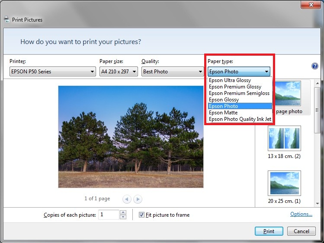Pick Epson Premium Semigloss option
This screenshot has width=324, height=243.
click(240, 93)
